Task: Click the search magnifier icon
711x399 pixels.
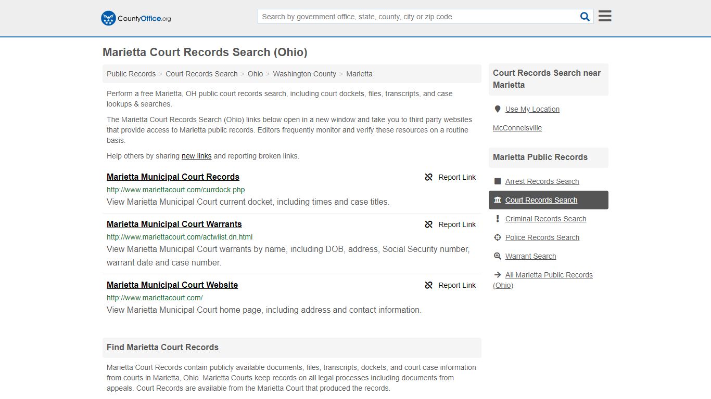Action: [585, 17]
